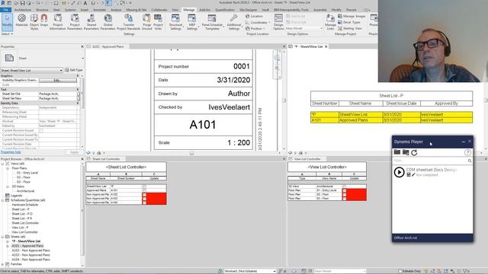
Task: Open Manage Images
Action: (352, 16)
